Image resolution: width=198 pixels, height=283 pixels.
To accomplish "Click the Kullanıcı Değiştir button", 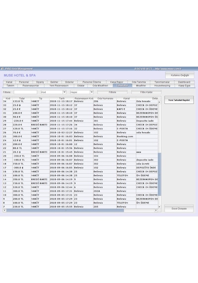I will point(180,75).
